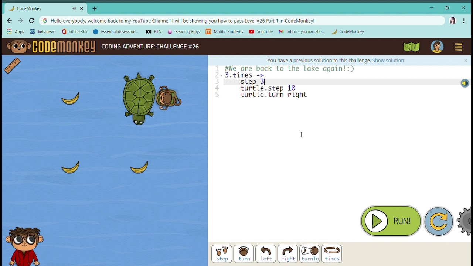Collapse the code fold arrow on line 2
Image resolution: width=473 pixels, height=266 pixels.
[221, 75]
